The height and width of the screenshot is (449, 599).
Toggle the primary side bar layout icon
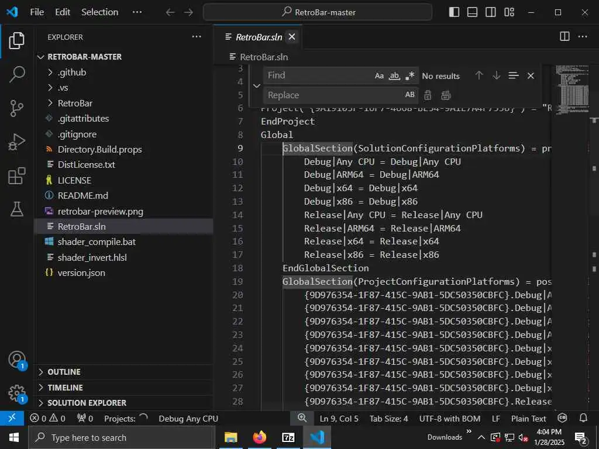point(454,12)
